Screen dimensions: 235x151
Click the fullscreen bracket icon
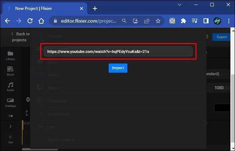[x=27, y=113]
